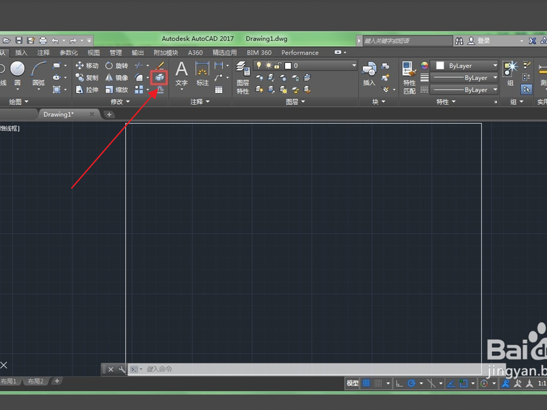The image size is (547, 410).
Task: Click the binoculars search icon
Action: click(x=459, y=41)
